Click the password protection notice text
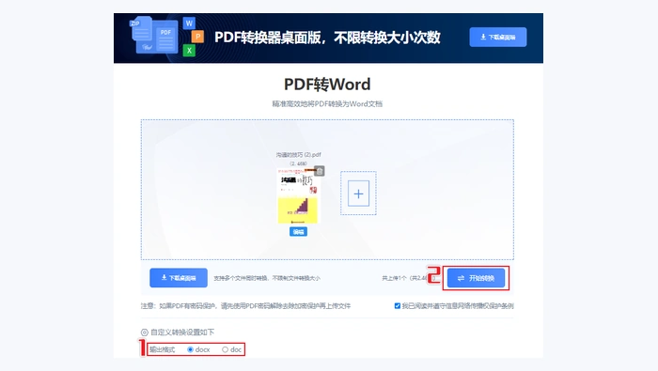 [x=245, y=306]
